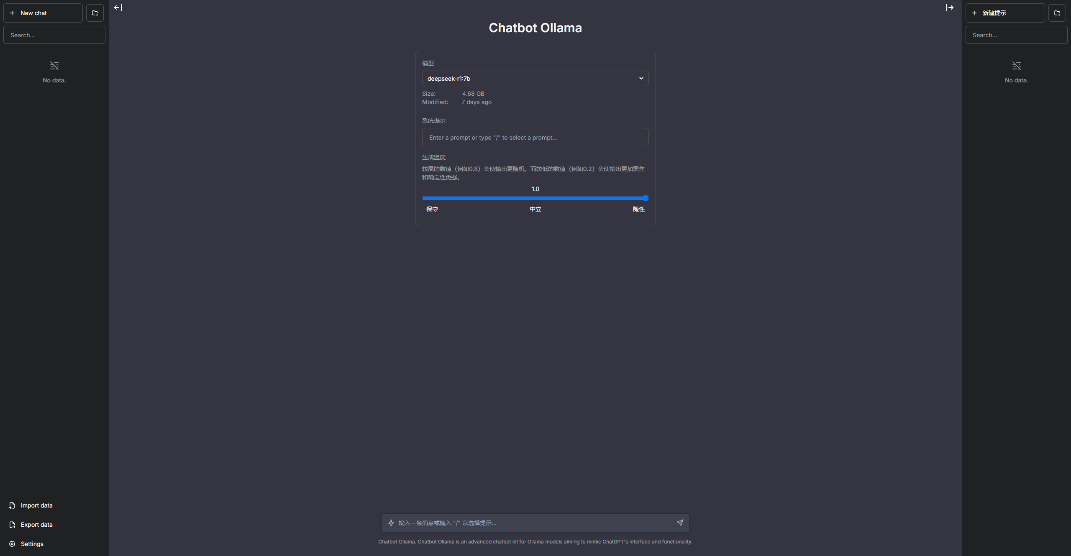Click the lightning bolt plugin icon

pyautogui.click(x=391, y=523)
